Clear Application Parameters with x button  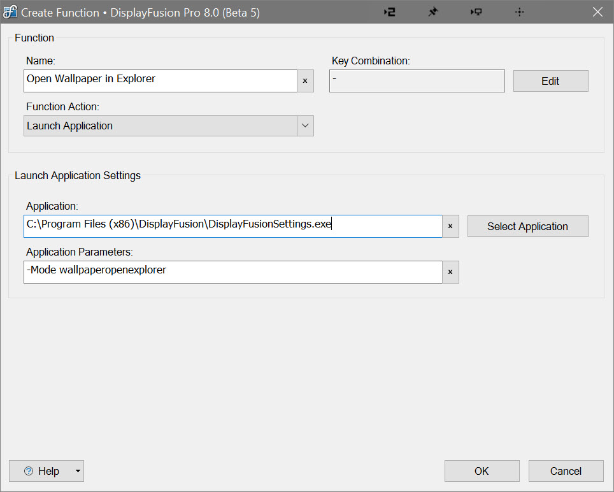tap(450, 272)
